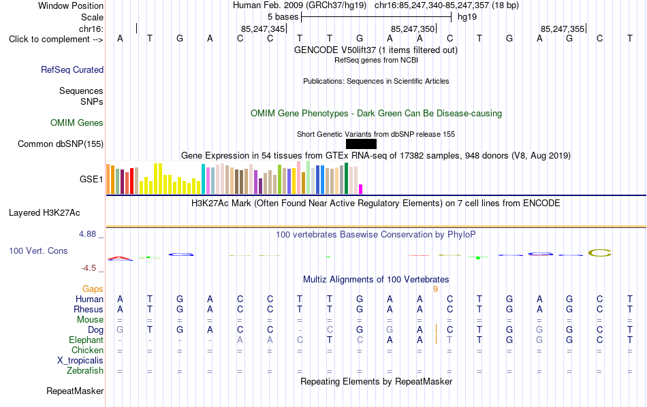The height and width of the screenshot is (407, 647).
Task: Click the 'RefSeq genes from NCBI' title
Action: (377, 60)
